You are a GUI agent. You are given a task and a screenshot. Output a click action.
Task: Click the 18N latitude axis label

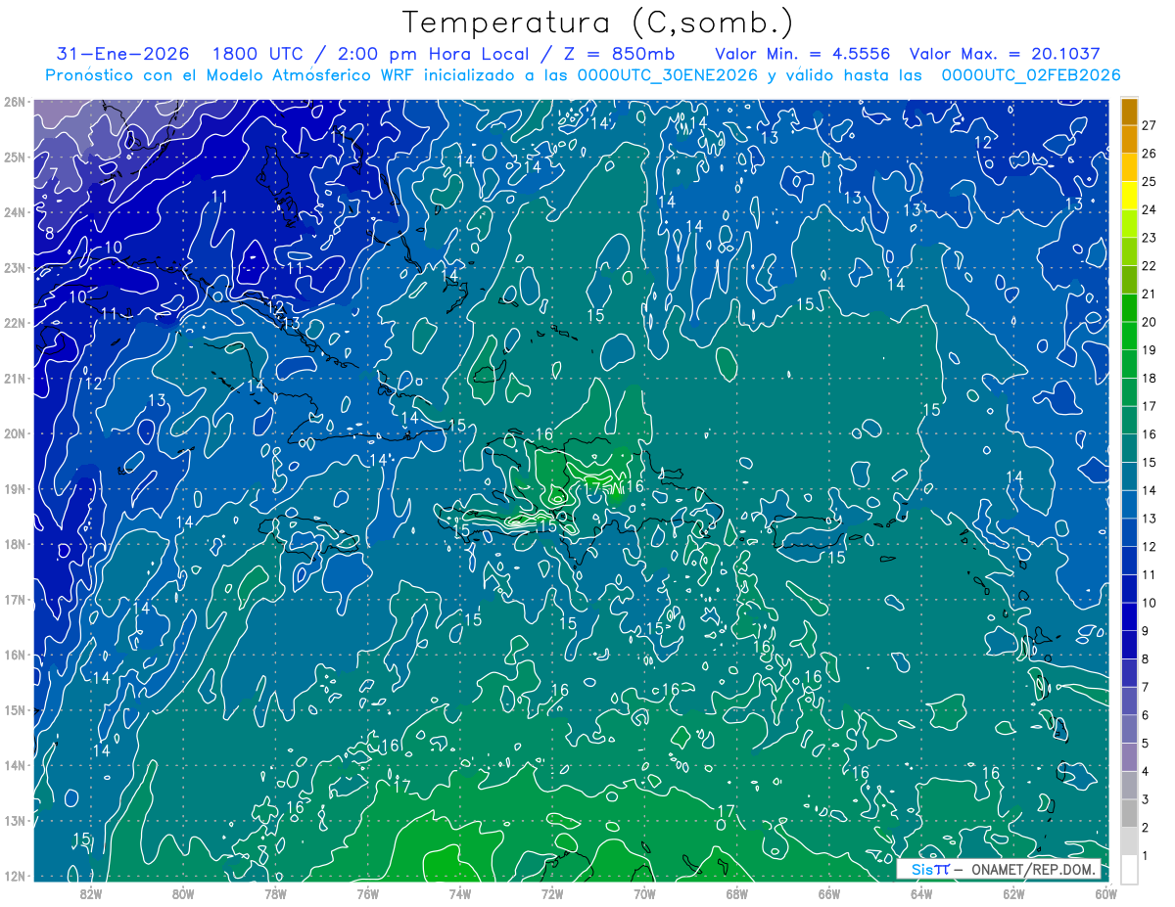tap(15, 544)
